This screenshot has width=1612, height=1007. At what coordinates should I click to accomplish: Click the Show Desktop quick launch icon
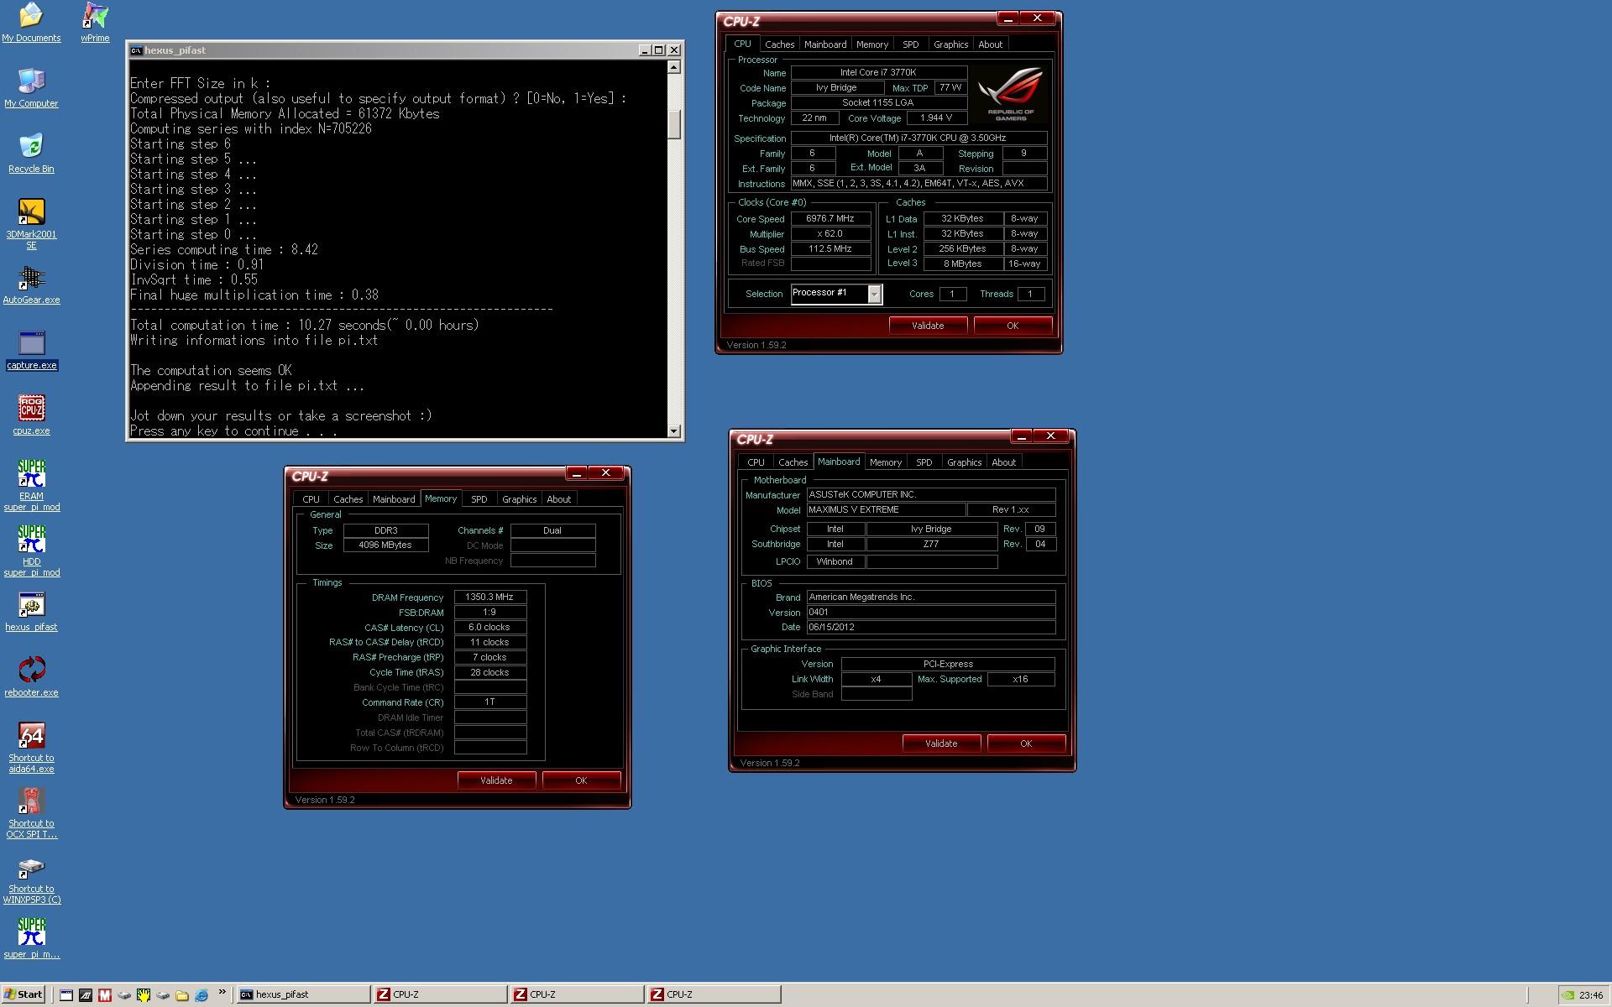pyautogui.click(x=66, y=994)
